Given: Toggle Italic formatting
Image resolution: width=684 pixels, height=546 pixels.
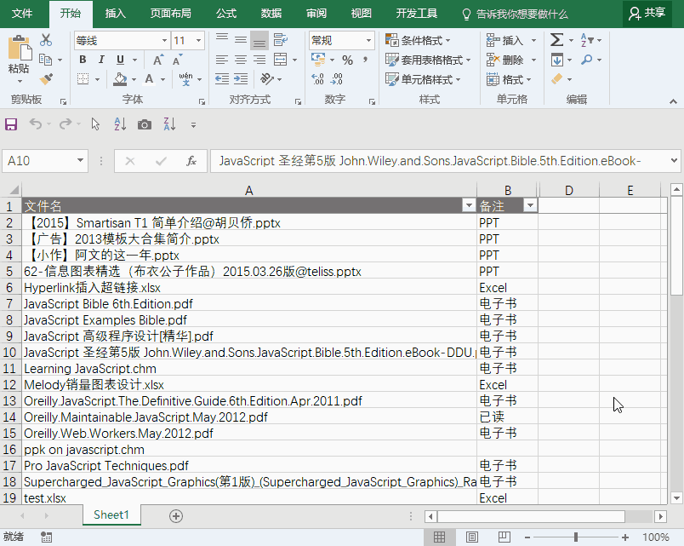Looking at the screenshot, I should coord(101,60).
